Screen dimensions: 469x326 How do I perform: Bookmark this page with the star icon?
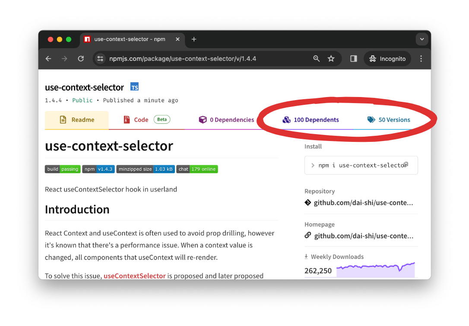331,59
